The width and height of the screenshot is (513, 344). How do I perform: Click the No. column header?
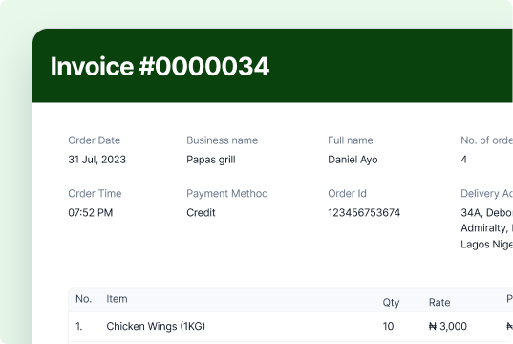coord(83,299)
